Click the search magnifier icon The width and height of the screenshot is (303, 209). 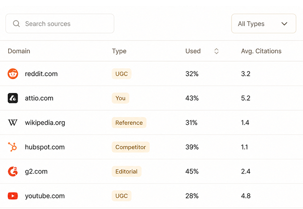16,23
